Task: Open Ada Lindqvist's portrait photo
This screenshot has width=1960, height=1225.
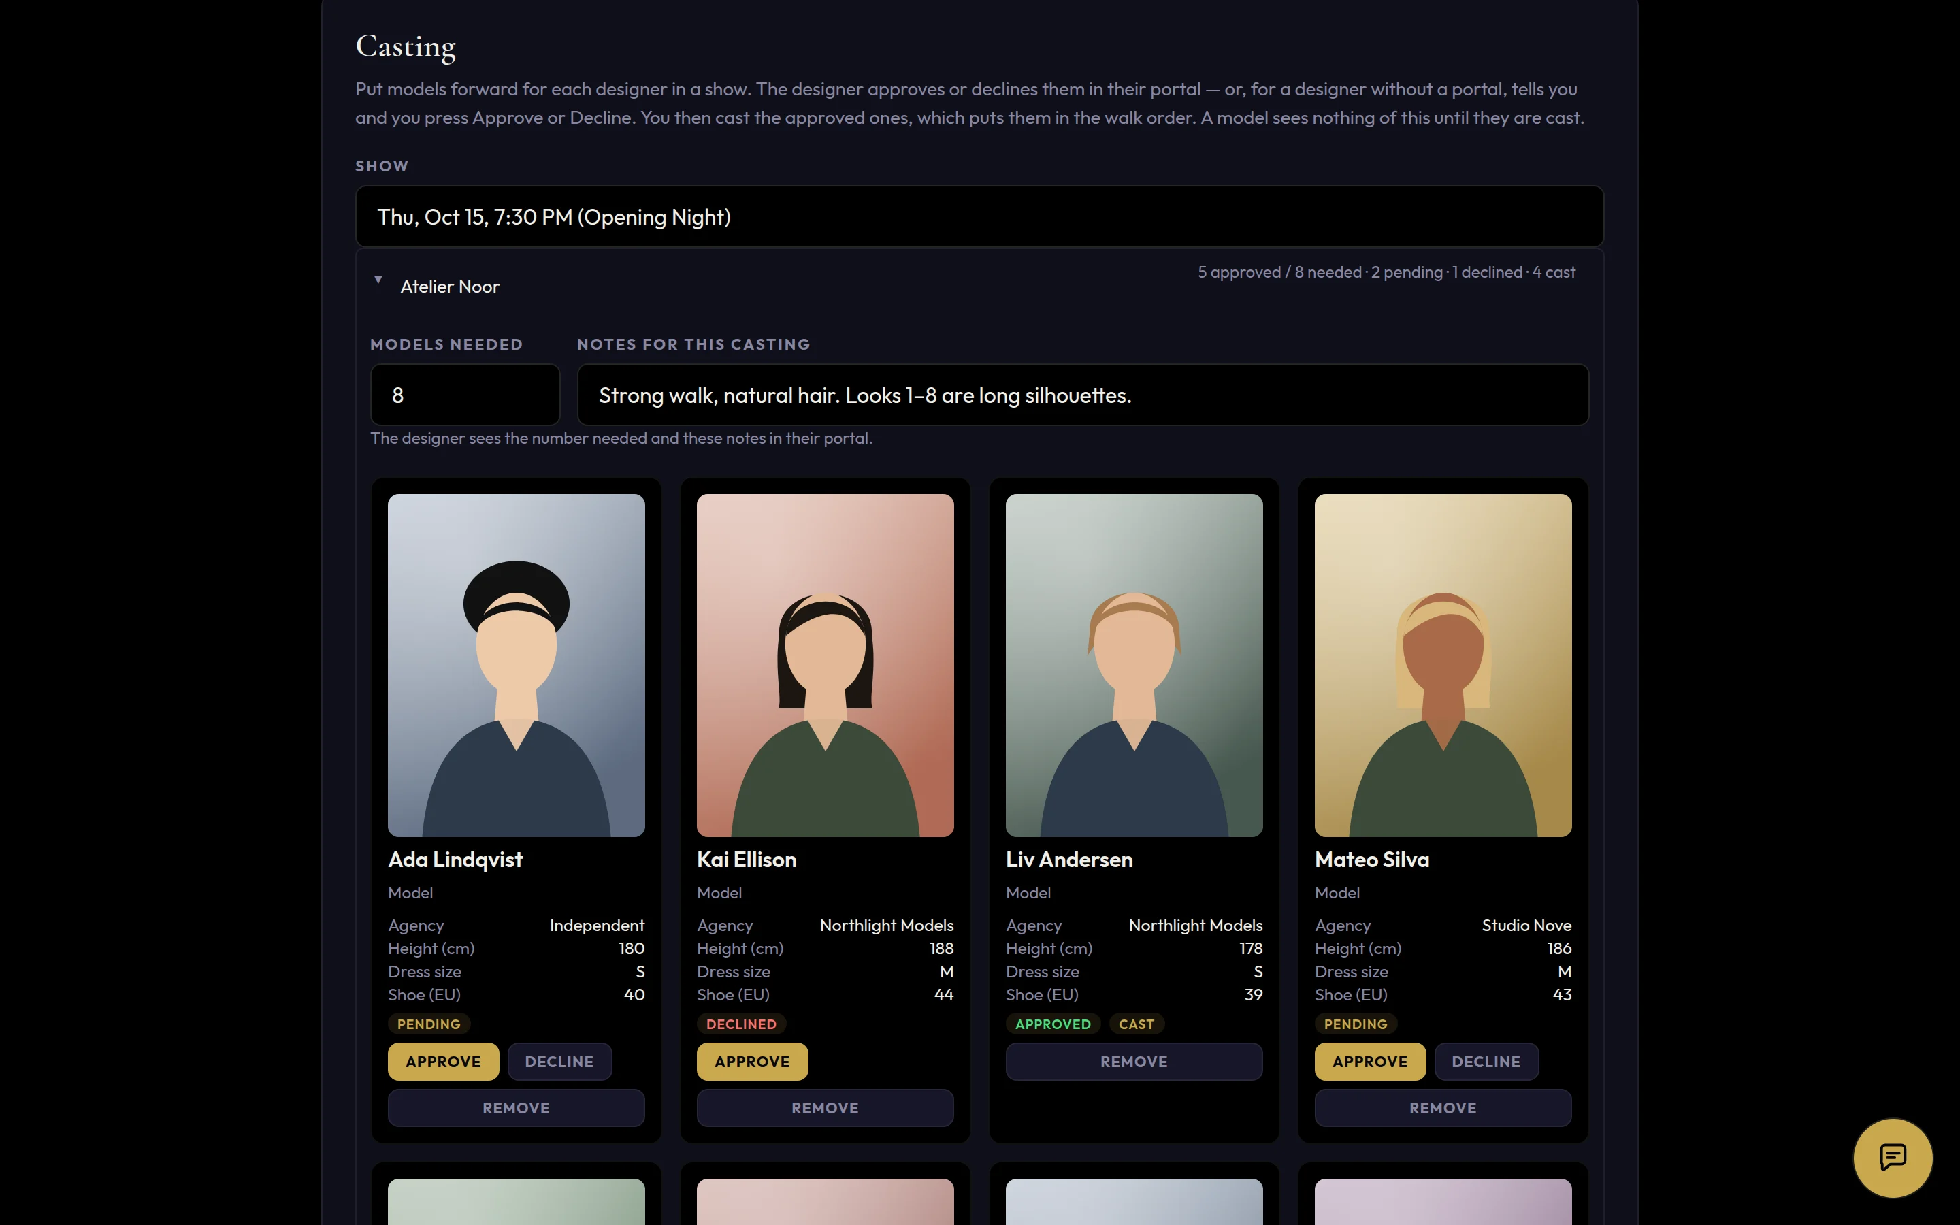Action: click(x=516, y=665)
